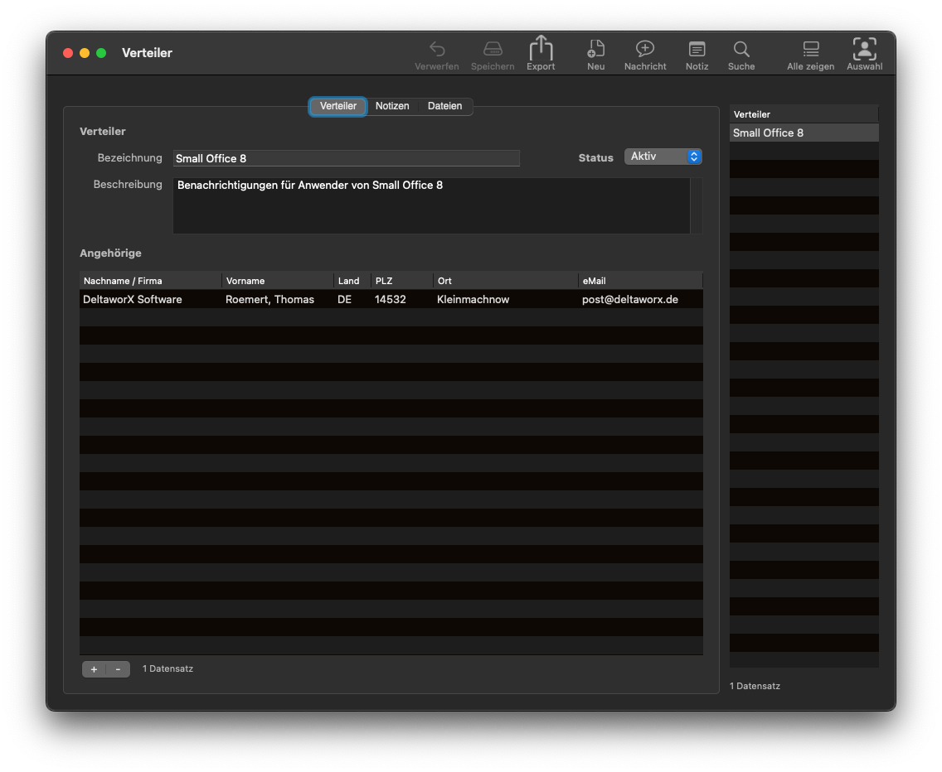
Task: Click into the Beschreibung text area
Action: (431, 205)
